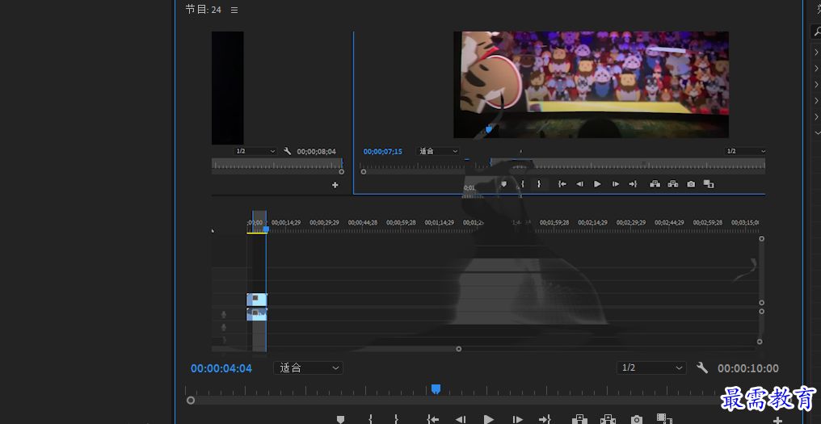The width and height of the screenshot is (821, 424).
Task: Toggle small comparison view icon in preview
Action: (x=709, y=184)
